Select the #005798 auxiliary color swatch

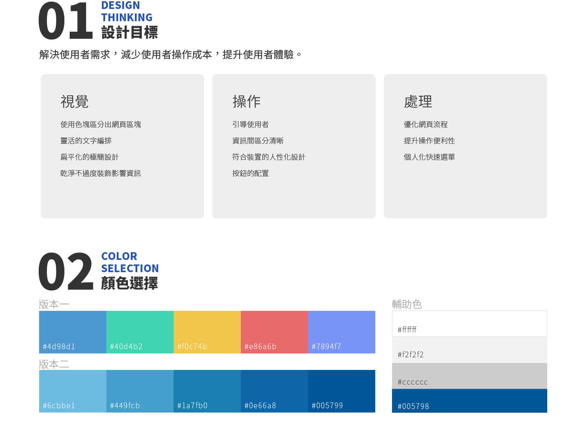[469, 401]
